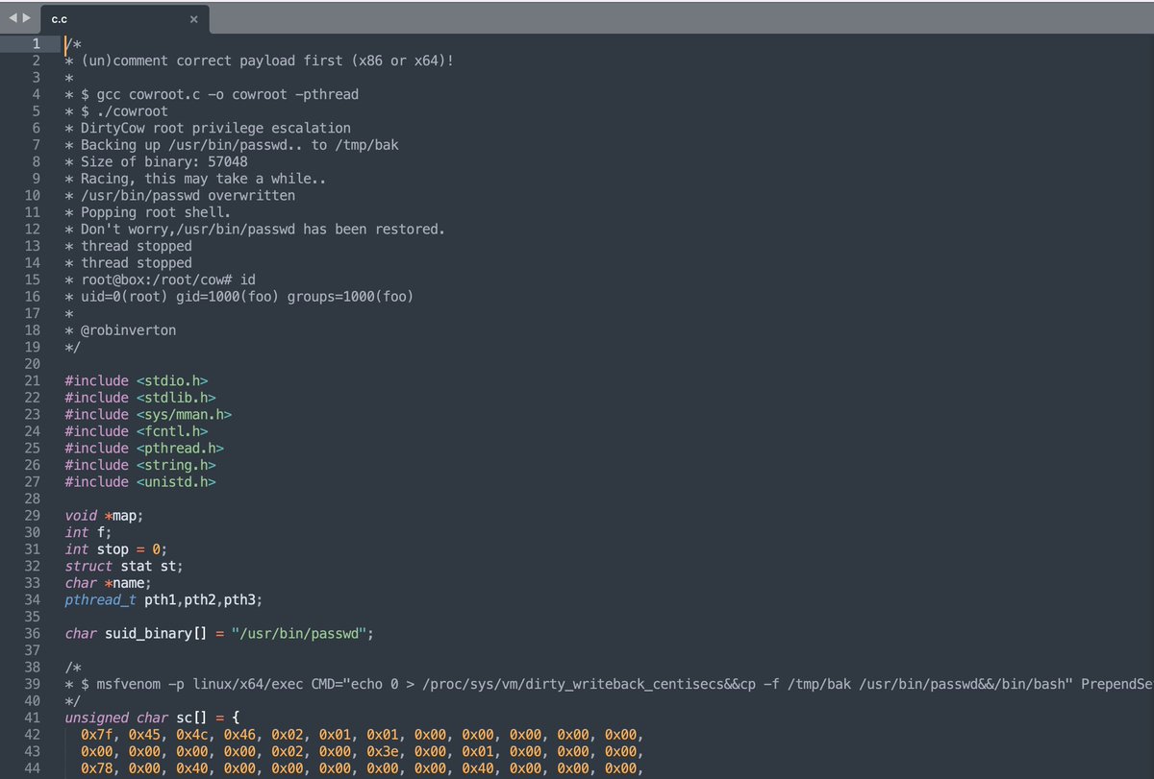Close the c.c tab
Viewport: 1154px width, 779px height.
[193, 19]
